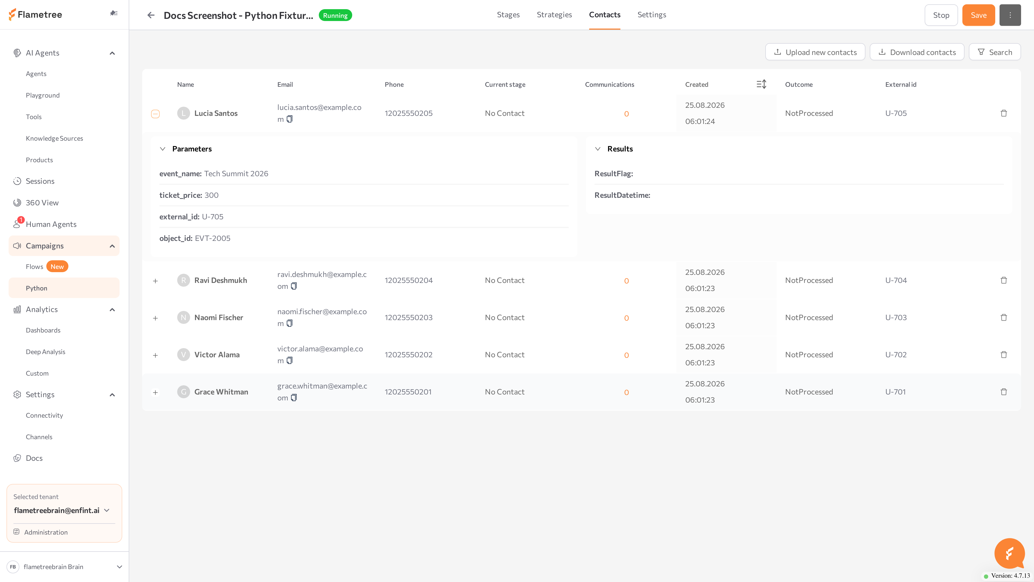Expand the Ravi Deshmukh row details
The height and width of the screenshot is (582, 1034).
click(155, 281)
